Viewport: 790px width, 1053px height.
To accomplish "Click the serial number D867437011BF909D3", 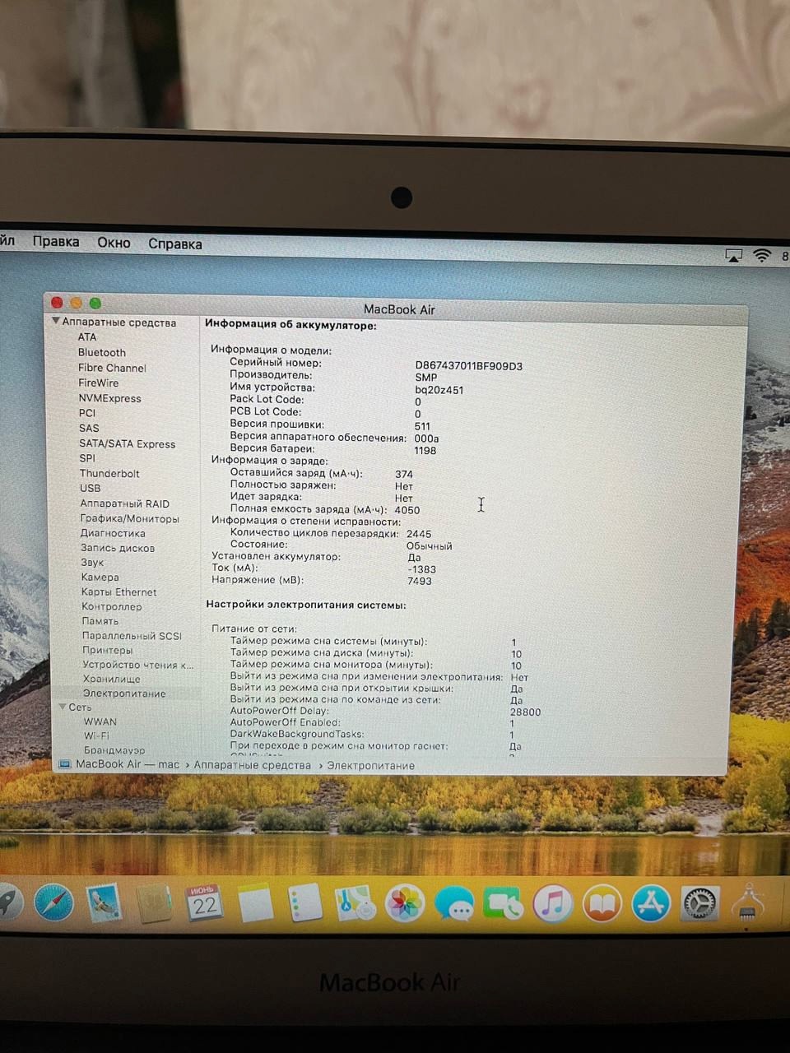I will tap(469, 366).
